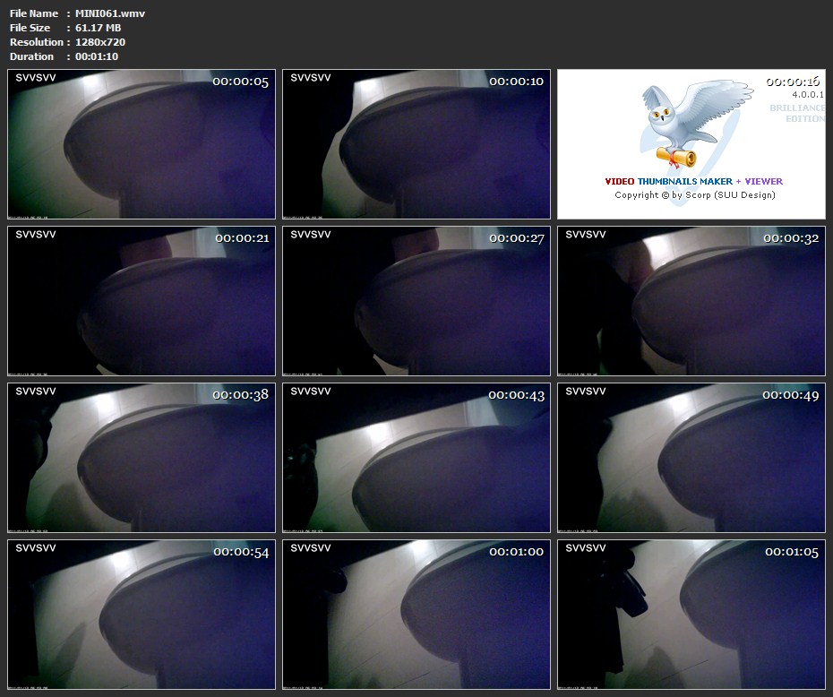Click the frame marked 00:00:32
Viewport: 833px width, 697px height.
point(691,301)
